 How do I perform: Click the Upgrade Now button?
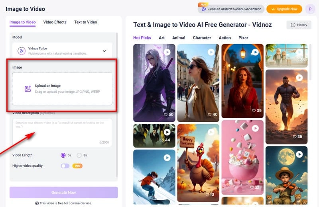(284, 9)
